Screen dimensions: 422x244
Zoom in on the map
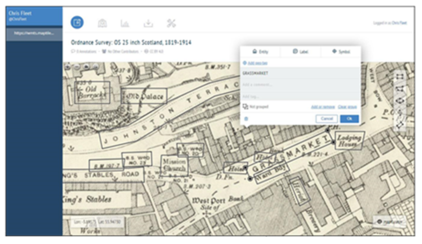68,67
